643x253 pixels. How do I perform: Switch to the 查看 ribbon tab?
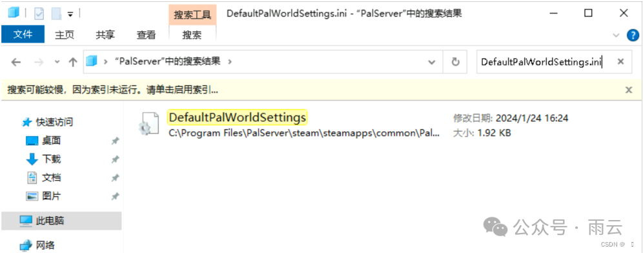[x=147, y=35]
